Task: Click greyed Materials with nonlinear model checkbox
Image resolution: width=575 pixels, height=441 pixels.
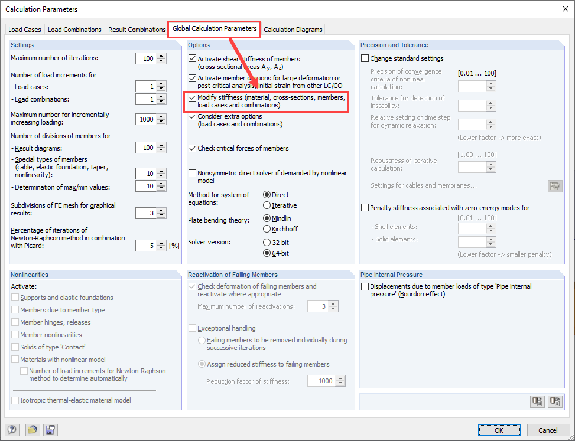Action: 15,360
